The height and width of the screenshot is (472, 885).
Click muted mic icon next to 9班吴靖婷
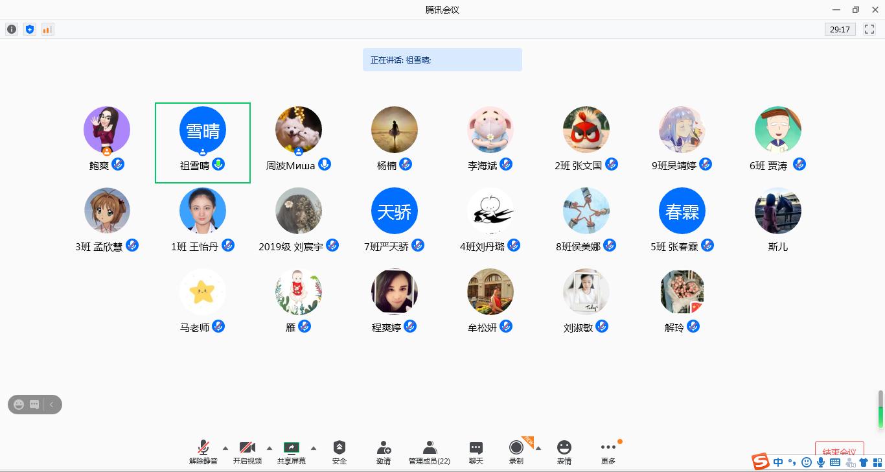pyautogui.click(x=706, y=165)
